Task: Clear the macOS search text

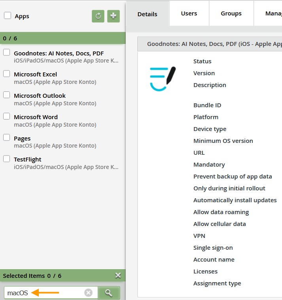Action: 88,293
